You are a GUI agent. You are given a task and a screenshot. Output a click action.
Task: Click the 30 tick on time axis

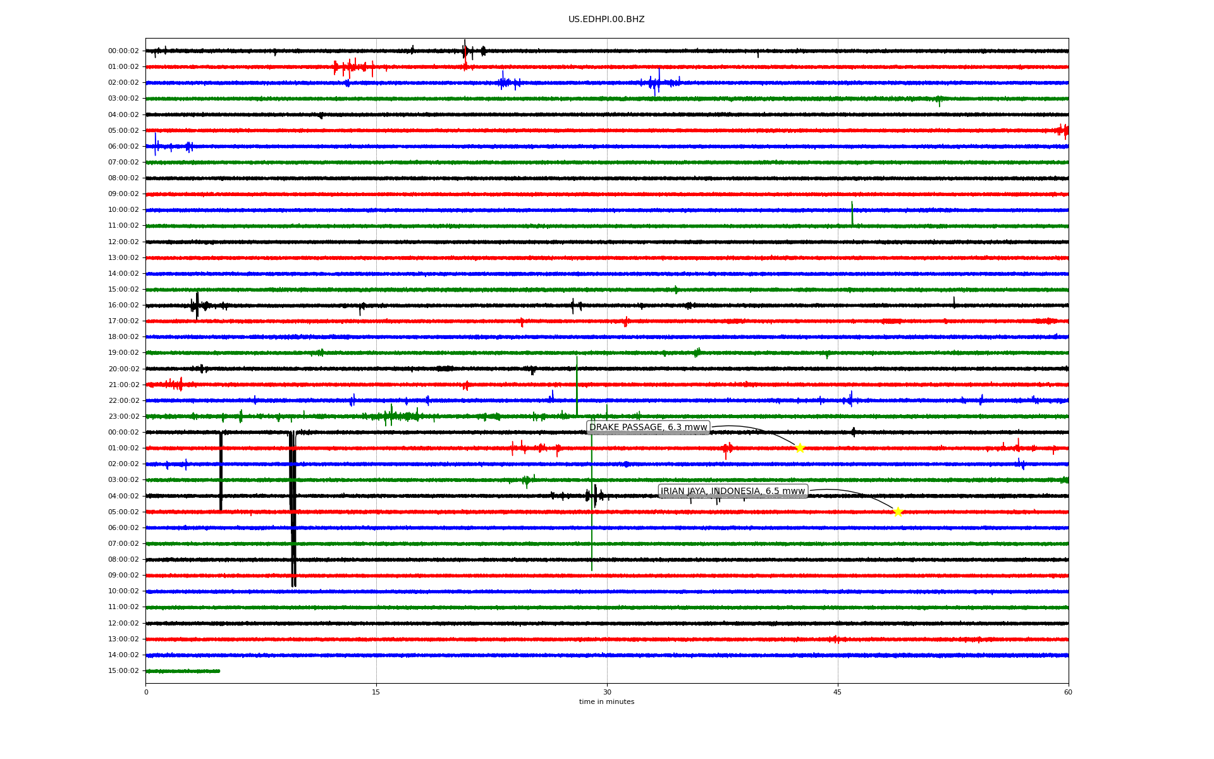(607, 692)
